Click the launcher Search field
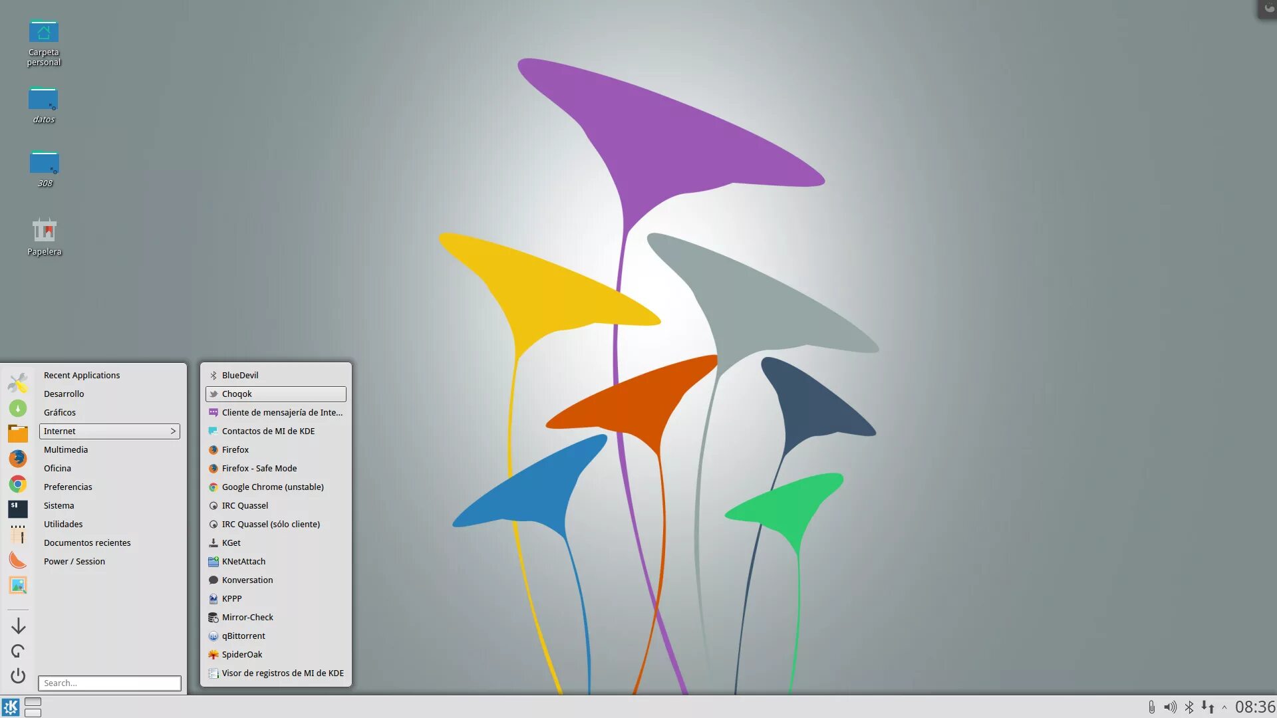The image size is (1277, 718). pyautogui.click(x=110, y=683)
